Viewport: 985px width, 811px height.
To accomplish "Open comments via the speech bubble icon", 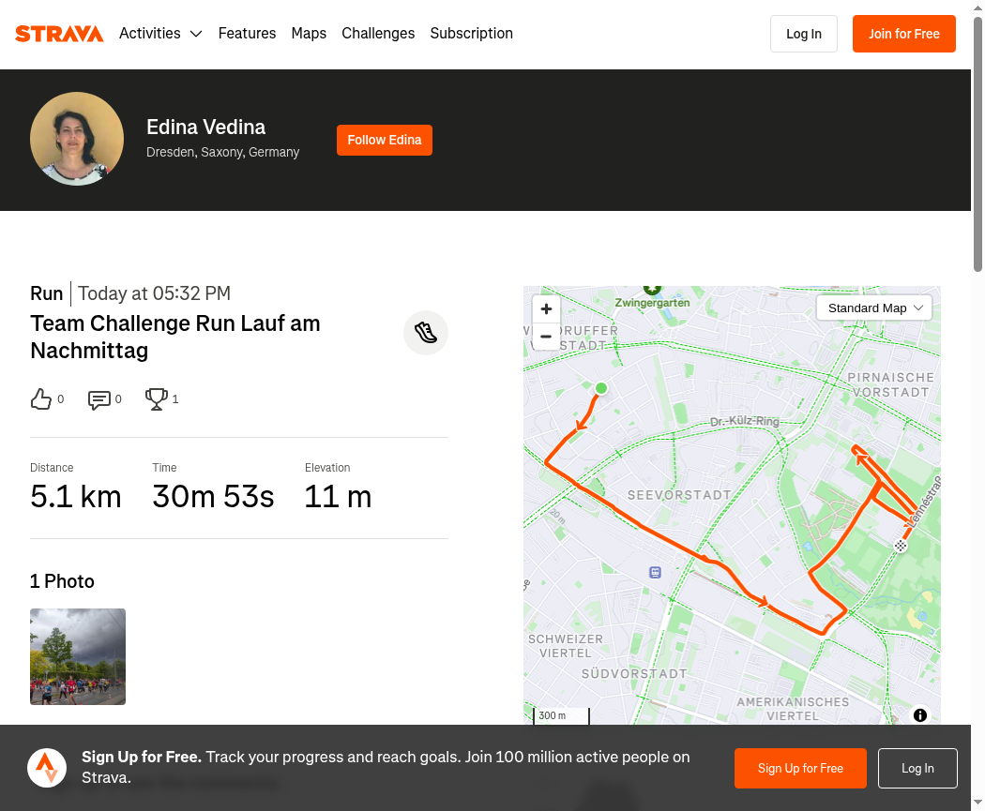I will tap(99, 399).
